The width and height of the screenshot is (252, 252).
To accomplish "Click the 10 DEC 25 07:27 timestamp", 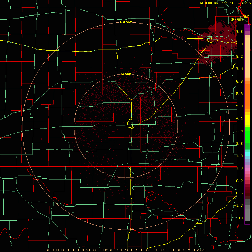I will point(188,250).
